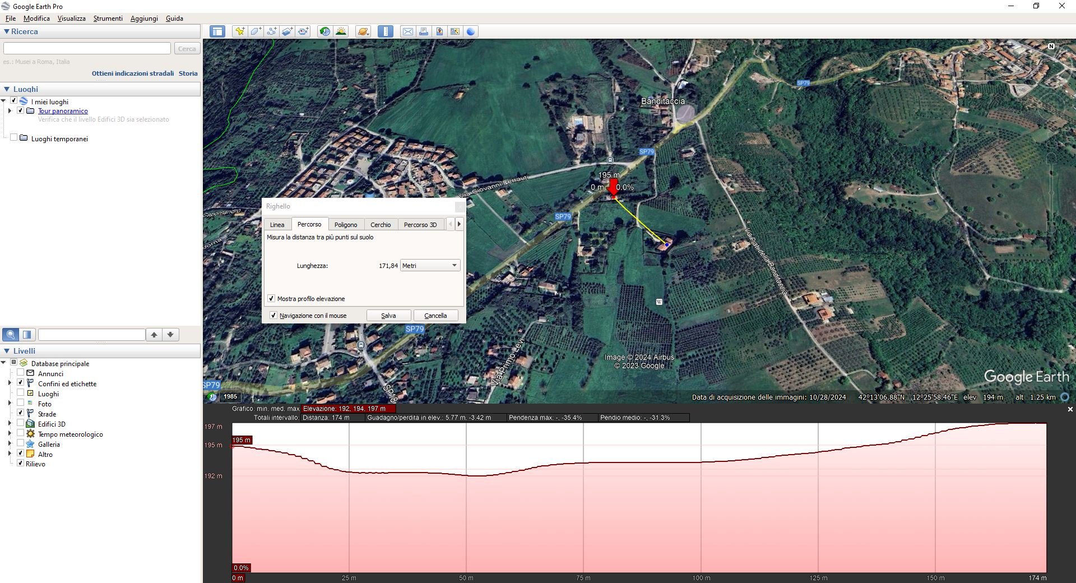The image size is (1076, 583).
Task: Click the Ricerca search input field
Action: (x=87, y=49)
